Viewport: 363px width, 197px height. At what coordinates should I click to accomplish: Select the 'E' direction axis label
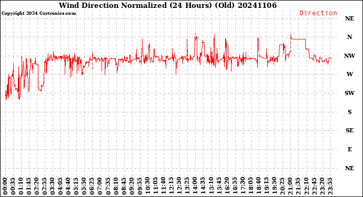click(x=349, y=149)
